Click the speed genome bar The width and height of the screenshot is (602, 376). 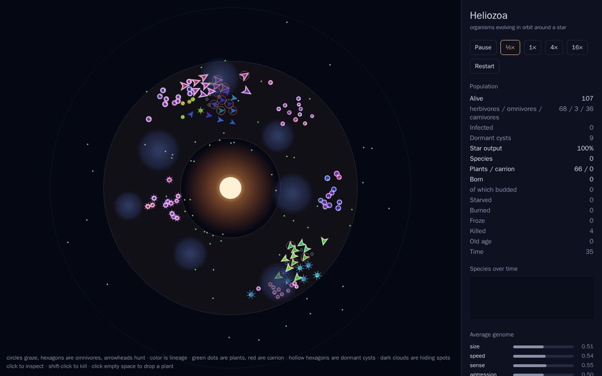coord(543,356)
